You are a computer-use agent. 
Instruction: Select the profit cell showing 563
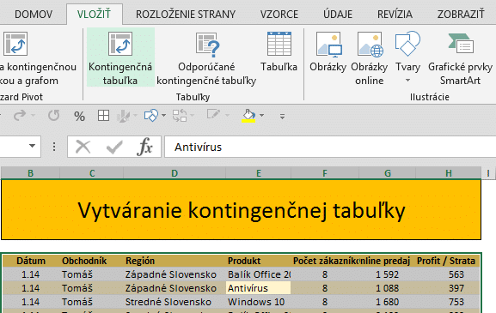pos(448,274)
